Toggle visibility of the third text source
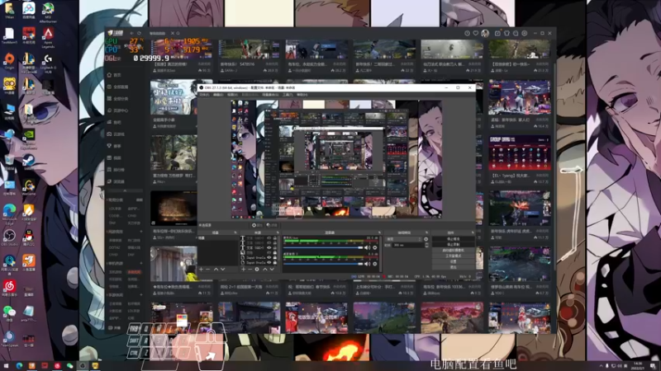Screen dimensions: 661x371 pyautogui.click(x=269, y=248)
